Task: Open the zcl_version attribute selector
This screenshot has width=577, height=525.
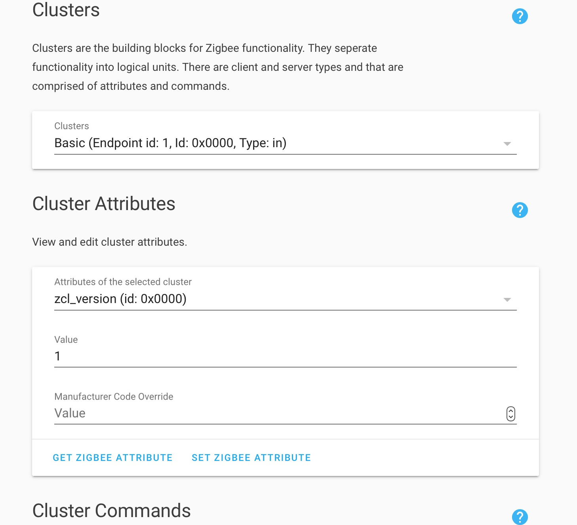Action: 285,299
